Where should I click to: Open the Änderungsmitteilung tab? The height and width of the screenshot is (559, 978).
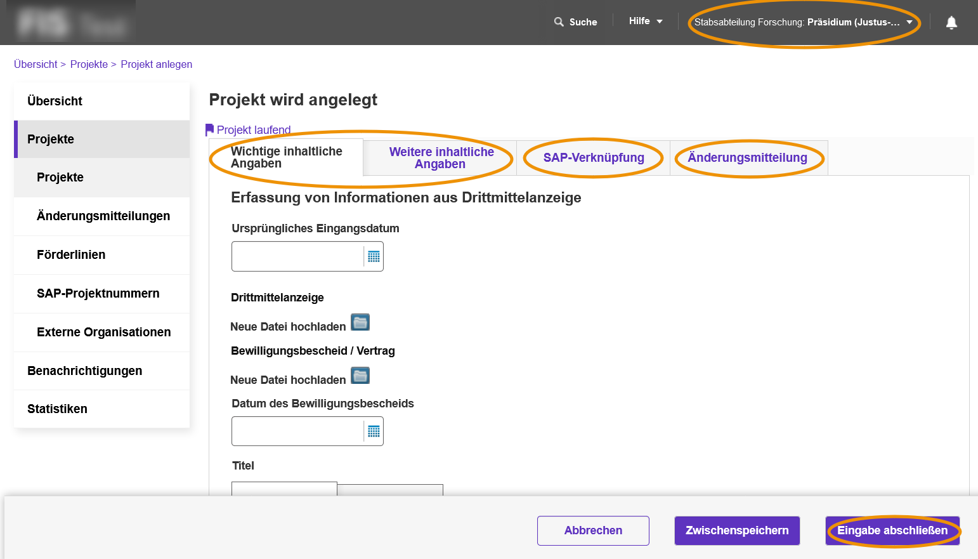[x=748, y=158]
